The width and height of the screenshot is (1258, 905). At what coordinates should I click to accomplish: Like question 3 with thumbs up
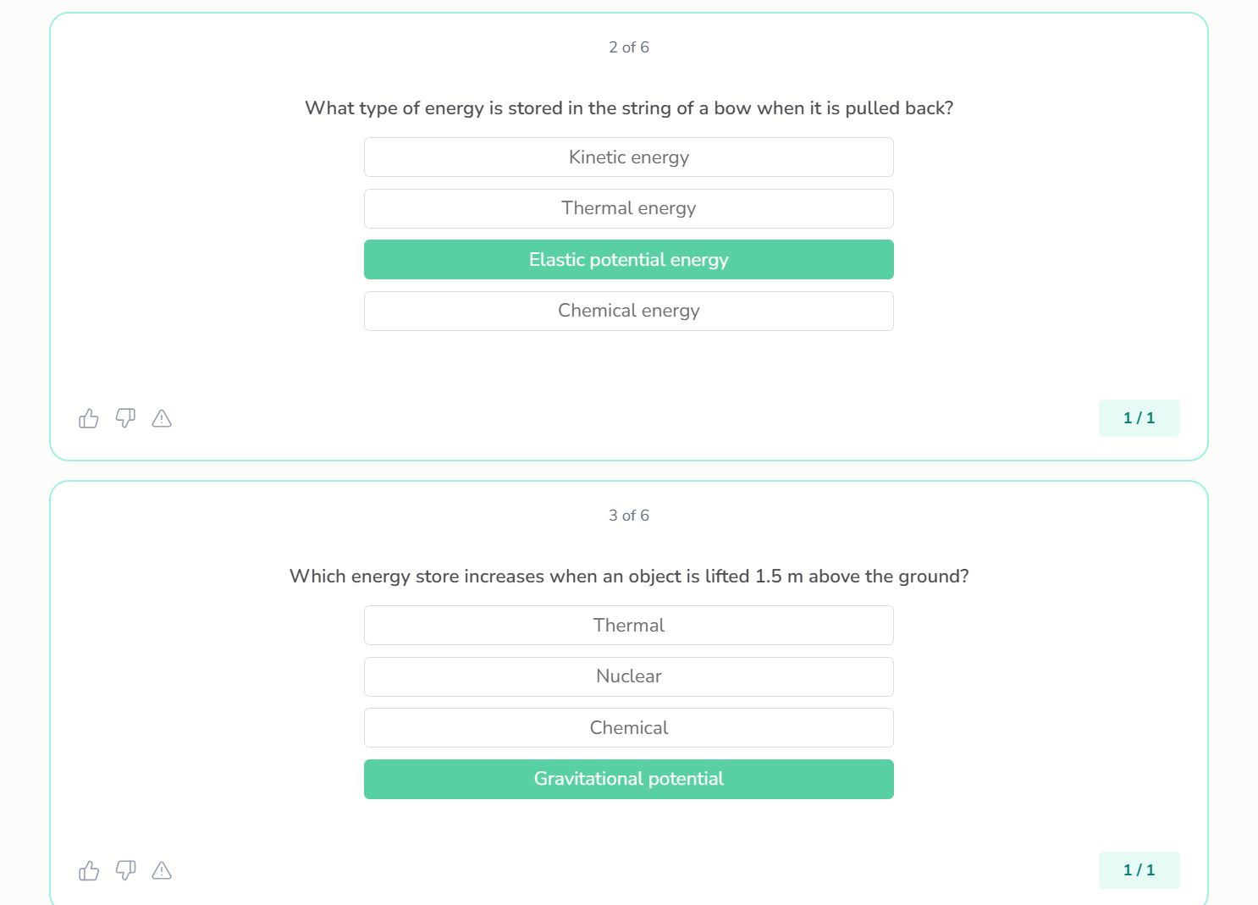click(89, 870)
